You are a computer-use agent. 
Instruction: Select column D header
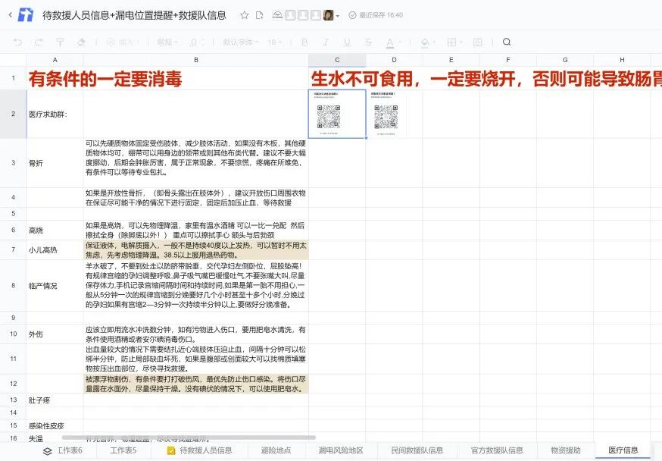[x=394, y=60]
